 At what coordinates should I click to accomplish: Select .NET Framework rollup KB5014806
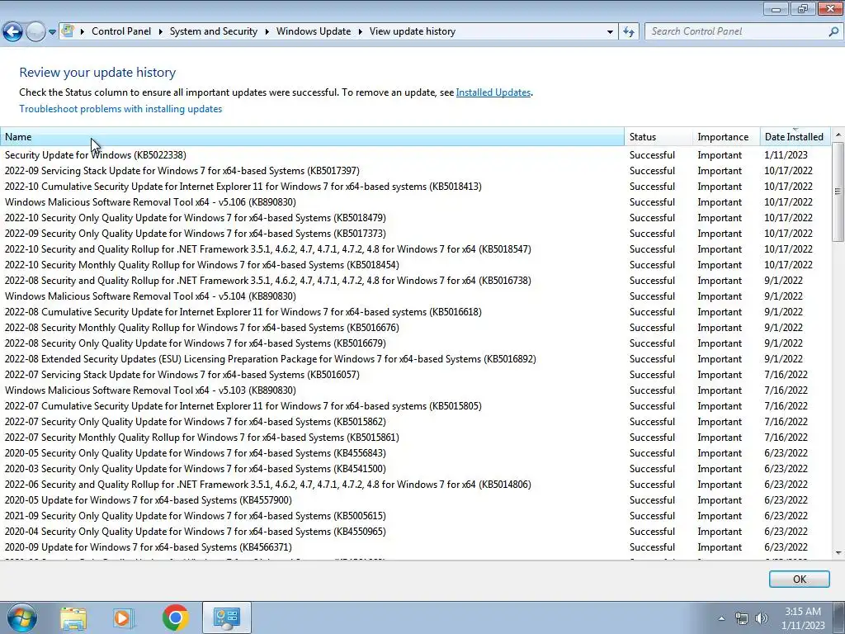coord(415,484)
